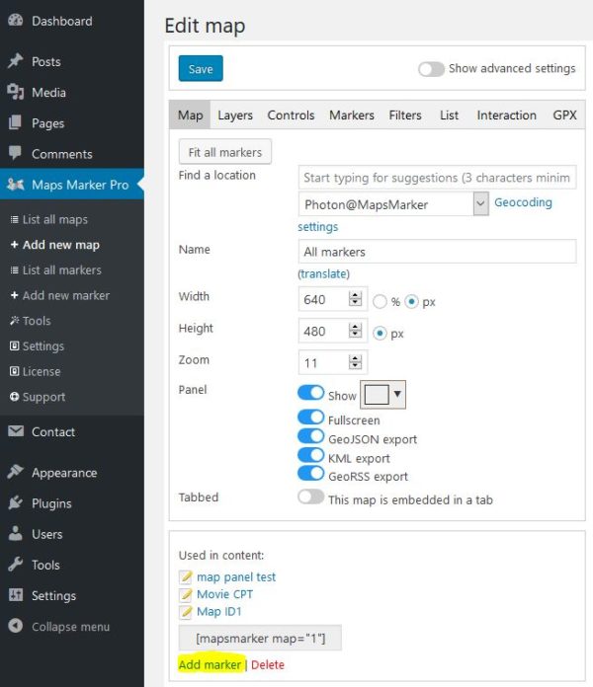The height and width of the screenshot is (687, 593).
Task: Enable Show advanced settings toggle
Action: tap(431, 69)
